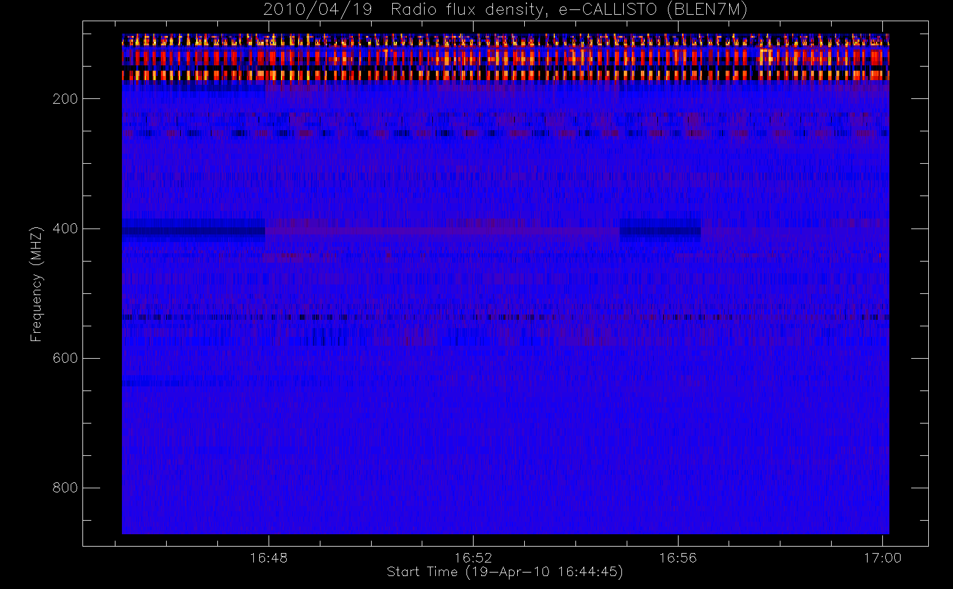The height and width of the screenshot is (589, 953).
Task: Click the 400 frequency tick label
Action: pyautogui.click(x=65, y=229)
